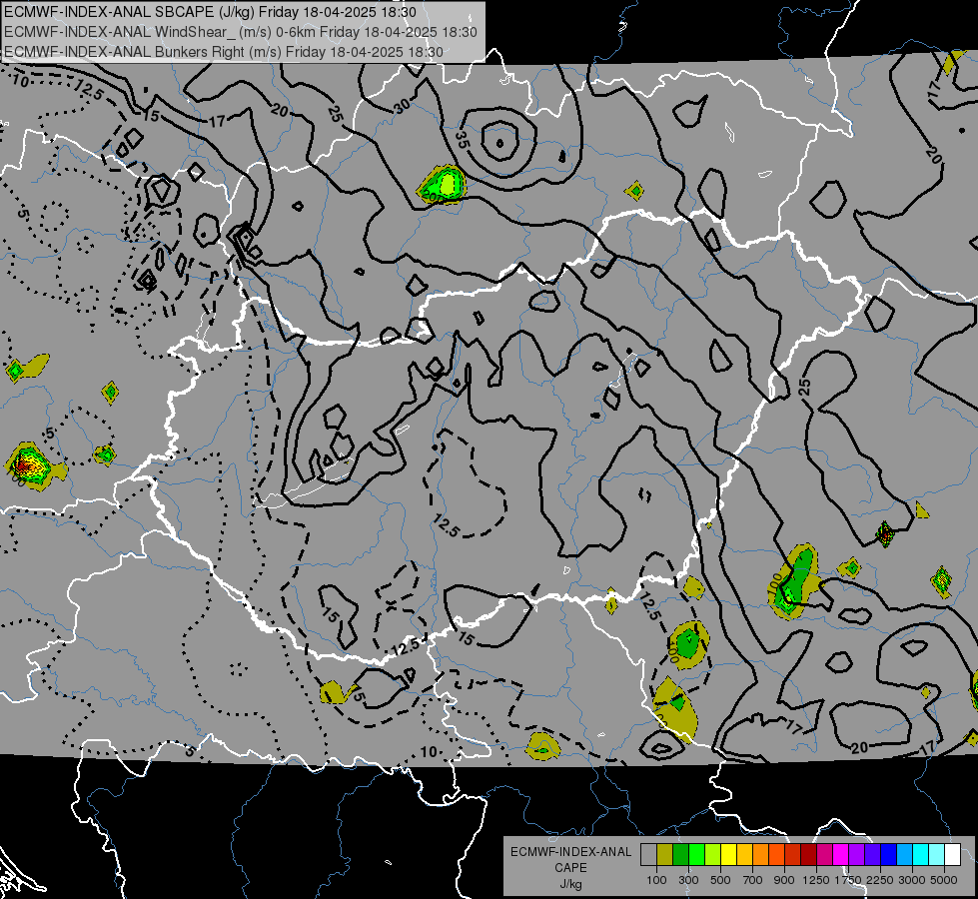Viewport: 978px width, 899px height.
Task: Select the olive swatch in the CAPE legend
Action: [x=665, y=854]
